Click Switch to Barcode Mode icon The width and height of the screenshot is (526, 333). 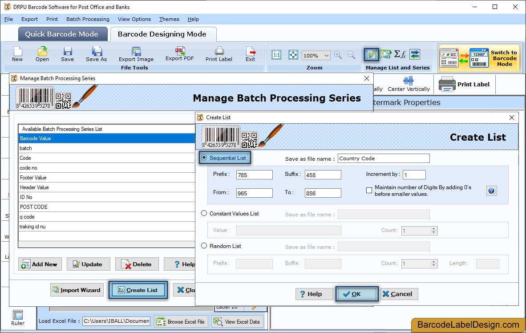point(480,58)
